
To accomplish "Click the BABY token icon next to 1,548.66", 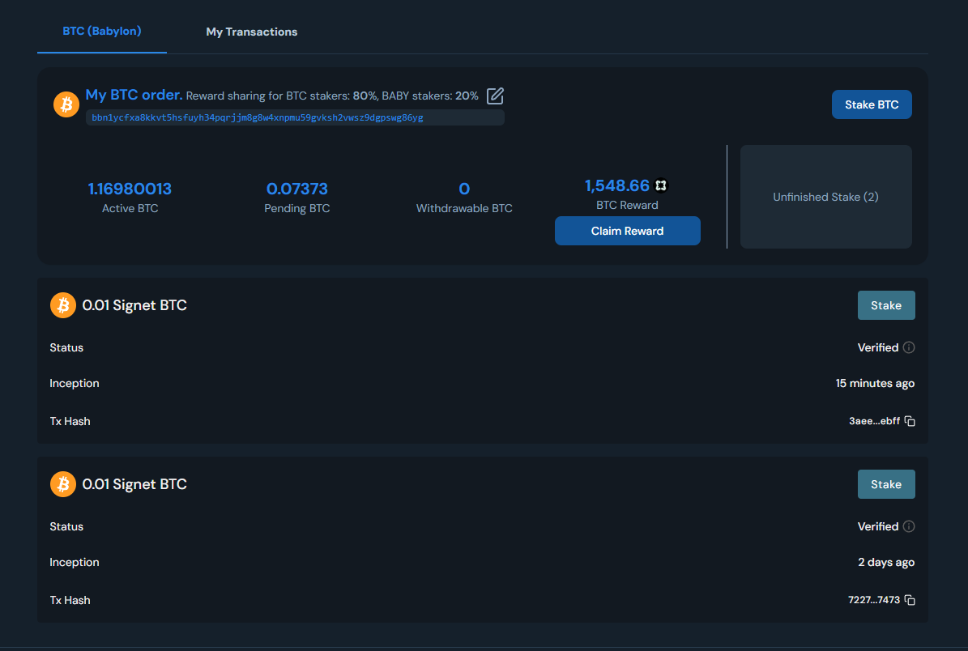I will tap(661, 186).
